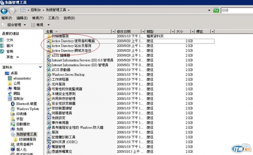Image resolution: width=253 pixels, height=155 pixels.
Task: Open Active Directory 使用者和電腦 shortcut icon
Action: point(49,41)
